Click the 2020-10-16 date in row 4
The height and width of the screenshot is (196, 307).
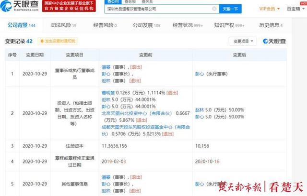point(207,162)
